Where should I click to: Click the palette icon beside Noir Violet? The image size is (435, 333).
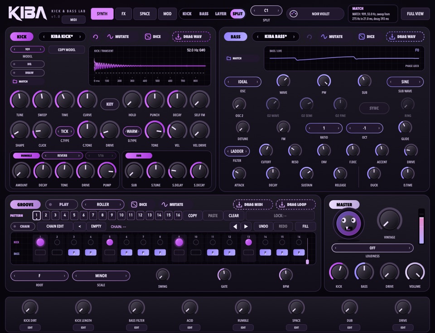click(294, 14)
